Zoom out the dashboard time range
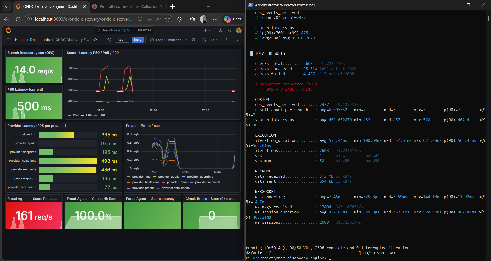Screen dimensions: 491x261 coord(194,40)
